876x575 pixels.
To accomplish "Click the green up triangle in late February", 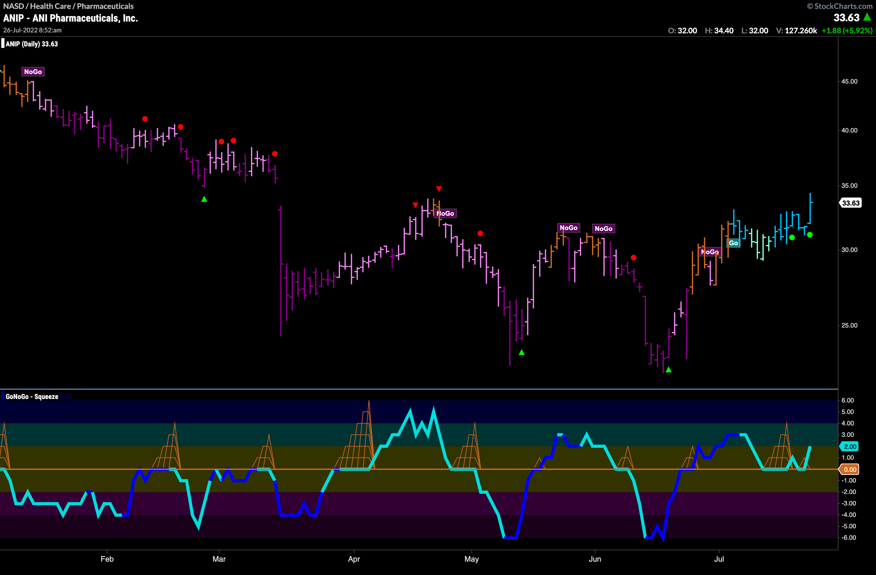I will [204, 199].
